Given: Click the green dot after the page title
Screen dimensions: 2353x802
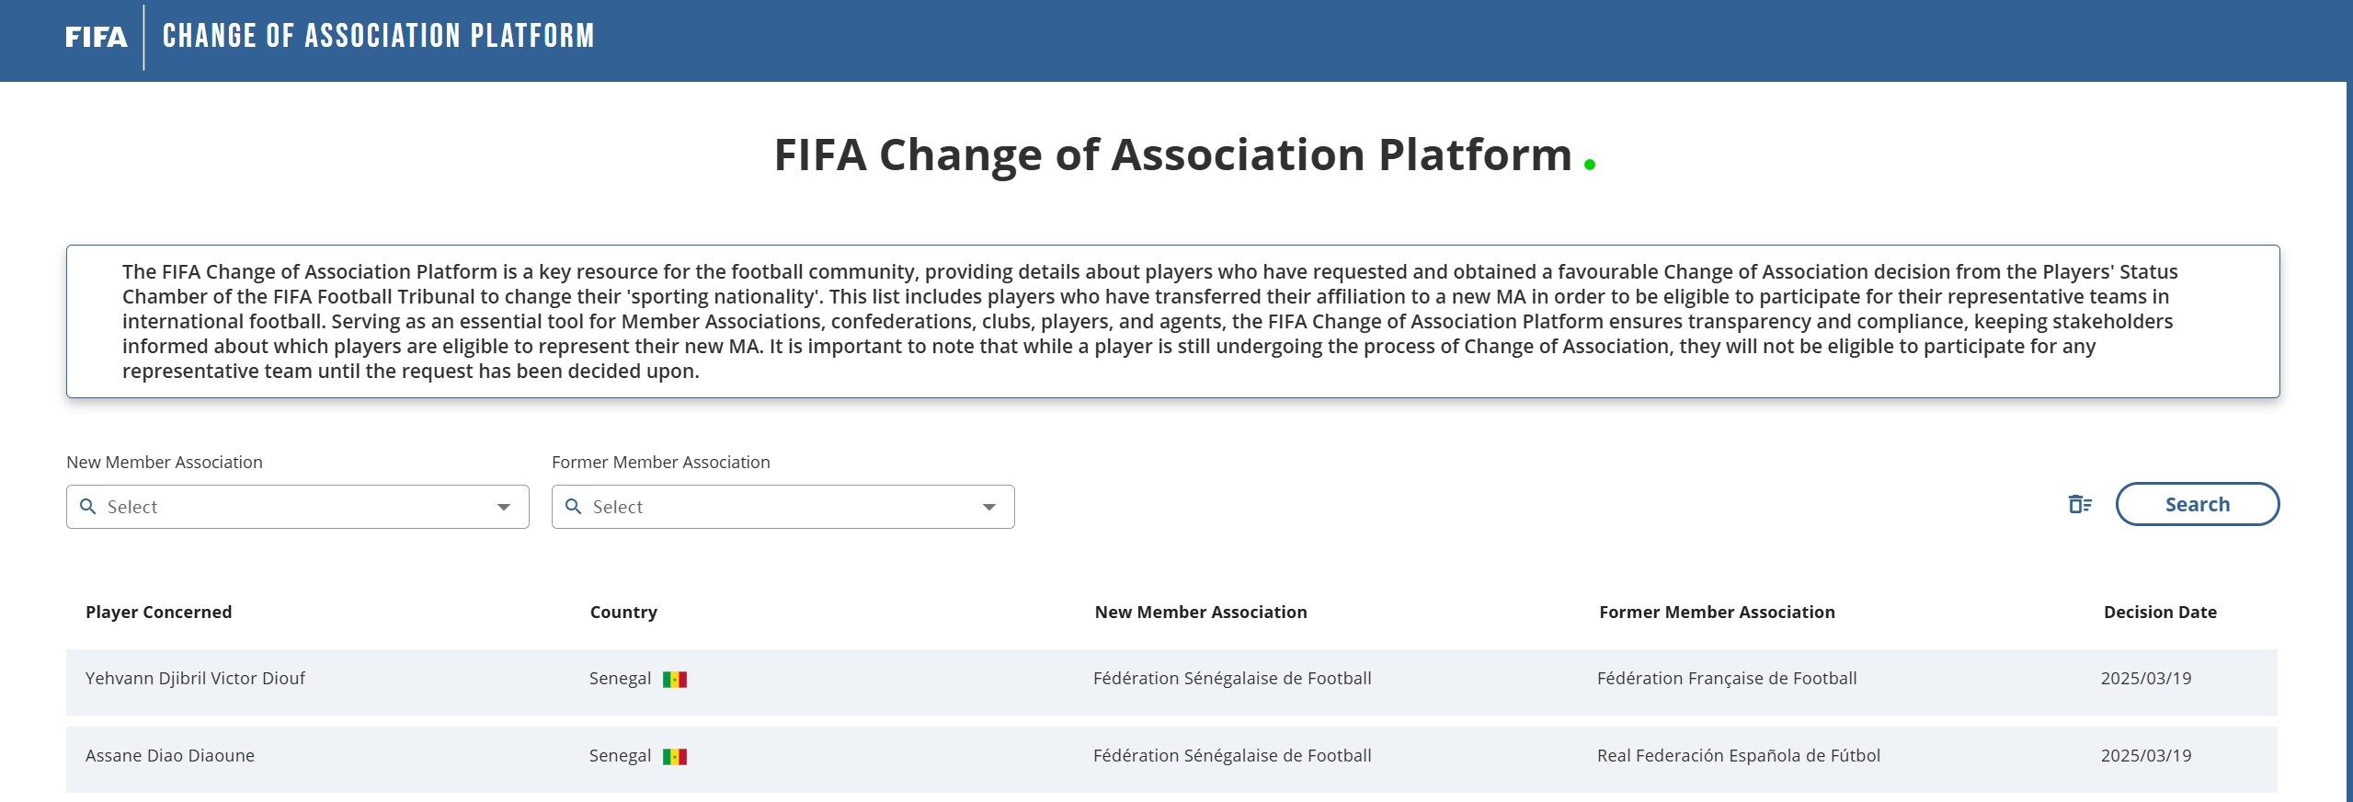Looking at the screenshot, I should coord(1590,165).
